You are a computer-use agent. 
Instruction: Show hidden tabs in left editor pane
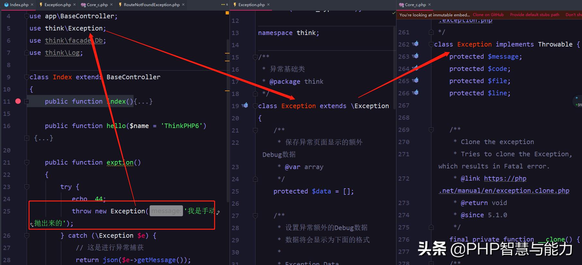click(x=224, y=4)
